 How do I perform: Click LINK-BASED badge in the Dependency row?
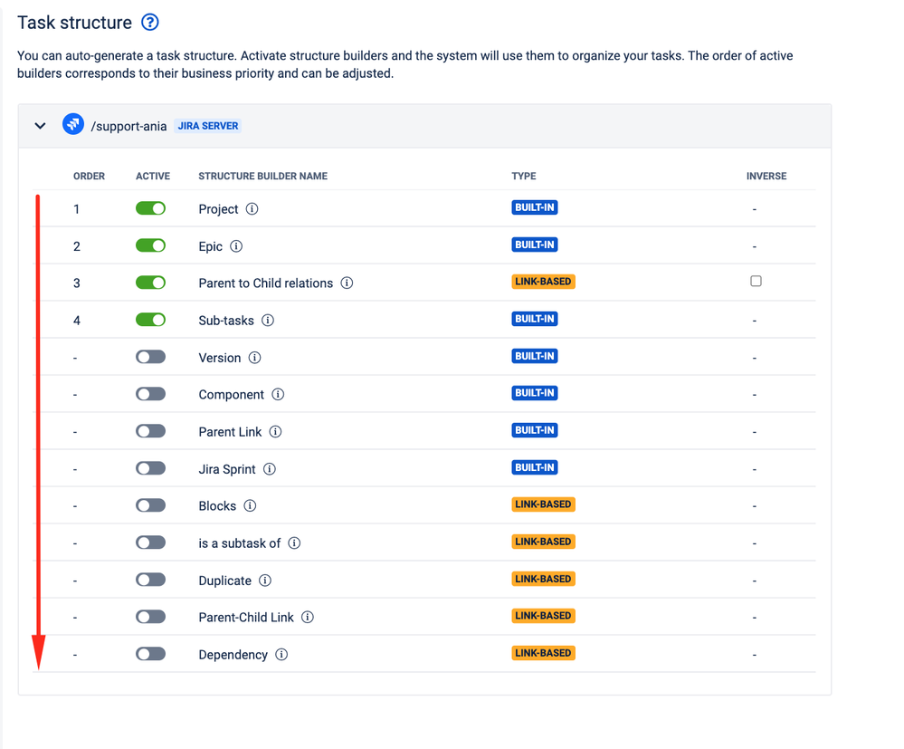(543, 653)
